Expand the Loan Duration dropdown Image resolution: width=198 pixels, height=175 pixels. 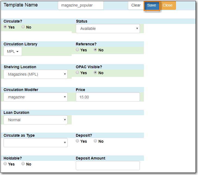pyautogui.click(x=36, y=120)
